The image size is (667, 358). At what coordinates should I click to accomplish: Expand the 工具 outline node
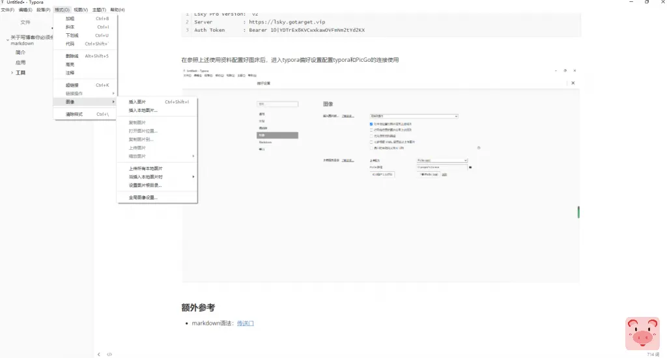[x=12, y=73]
